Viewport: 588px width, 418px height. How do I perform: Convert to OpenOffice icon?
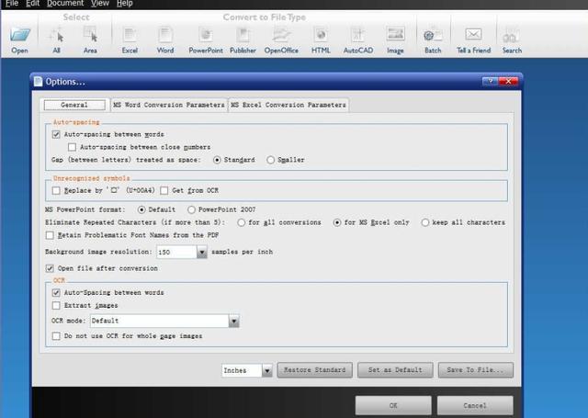281,35
